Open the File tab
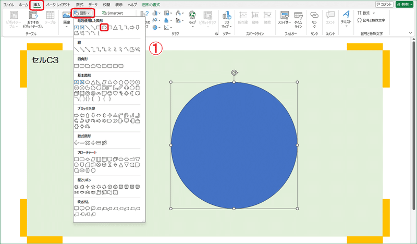Screen dimensions: 417x244 click(x=8, y=5)
